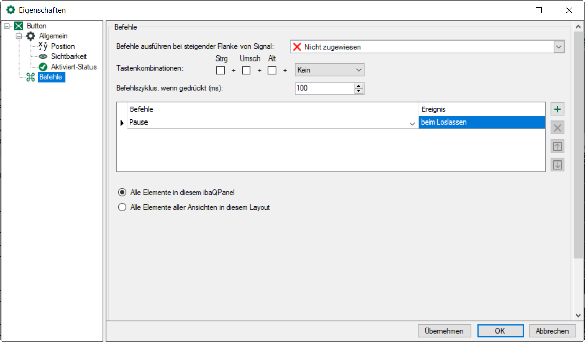Click the Ereignis column header
This screenshot has width=585, height=342.
click(x=482, y=109)
